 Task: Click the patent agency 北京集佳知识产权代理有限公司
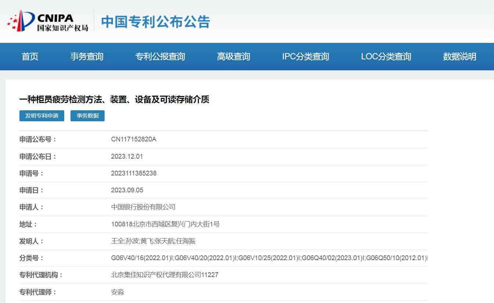164,275
